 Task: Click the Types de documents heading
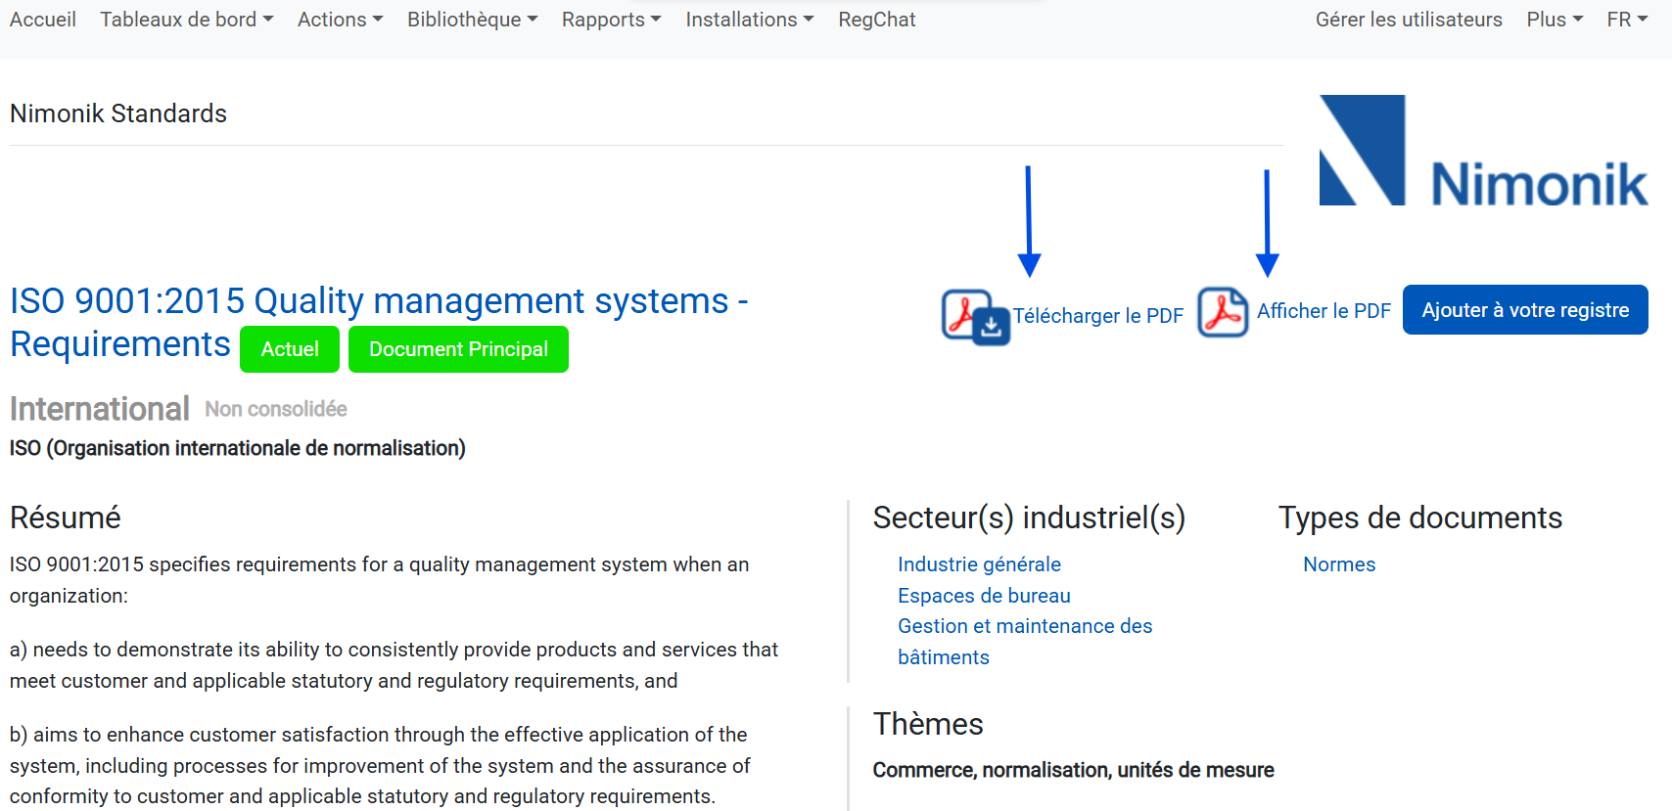point(1420,518)
